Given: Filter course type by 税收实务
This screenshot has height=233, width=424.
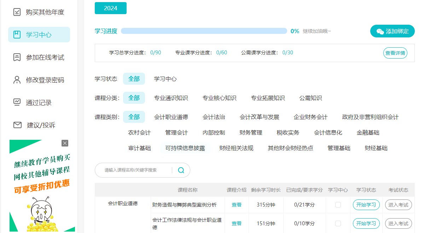Looking at the screenshot, I should [x=288, y=133].
